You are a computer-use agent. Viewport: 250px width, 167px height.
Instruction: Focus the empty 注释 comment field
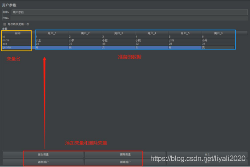129,18
